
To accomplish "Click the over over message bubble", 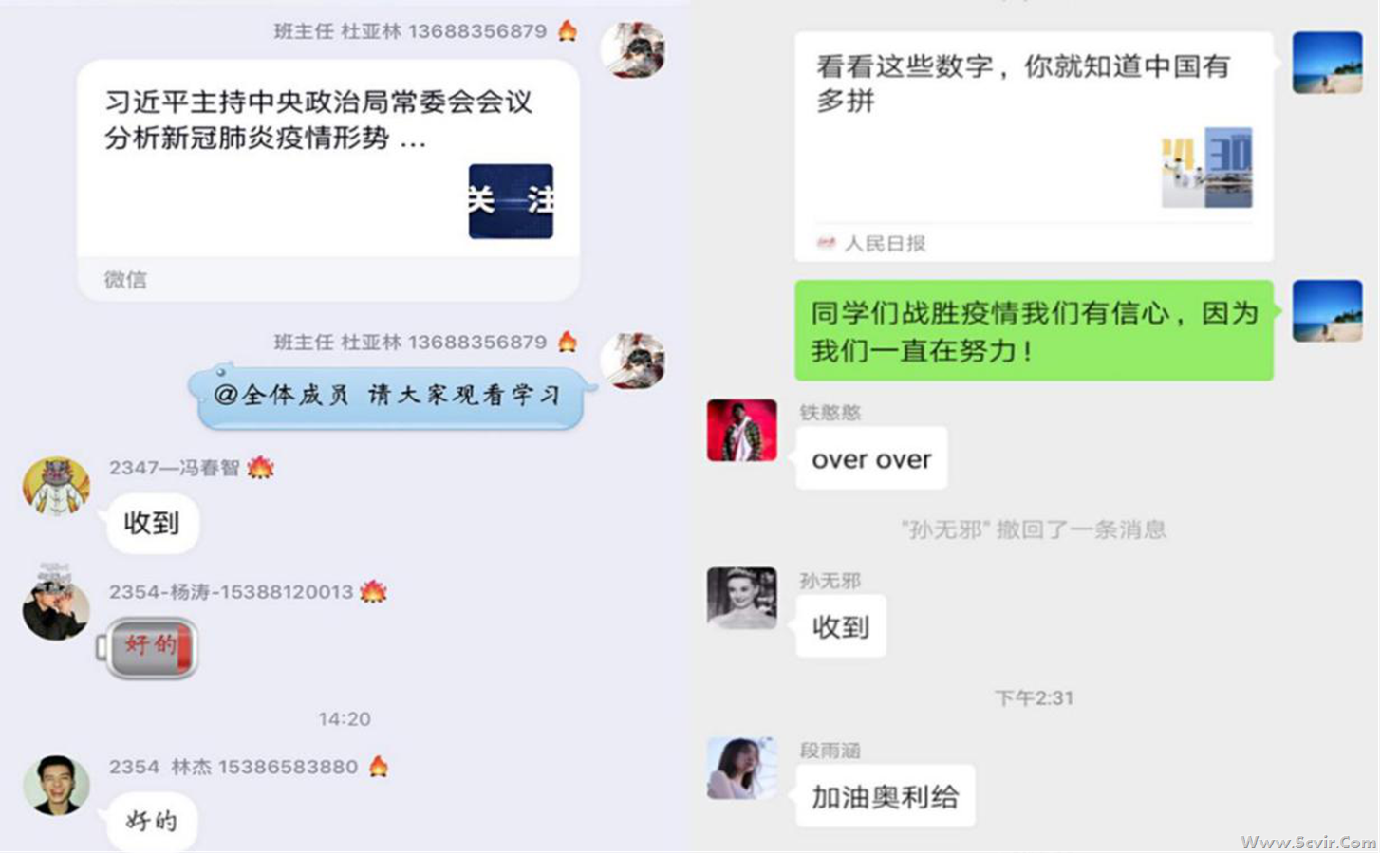I will (x=871, y=458).
